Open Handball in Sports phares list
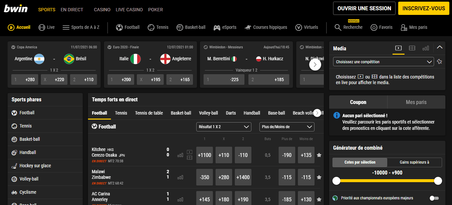The image size is (452, 205). tap(45, 152)
